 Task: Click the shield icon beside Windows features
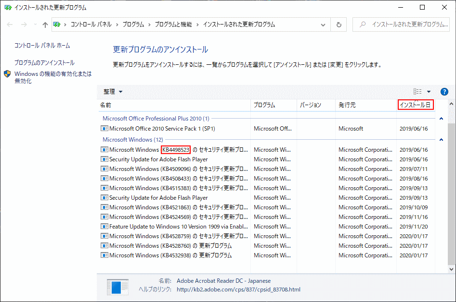coord(8,74)
